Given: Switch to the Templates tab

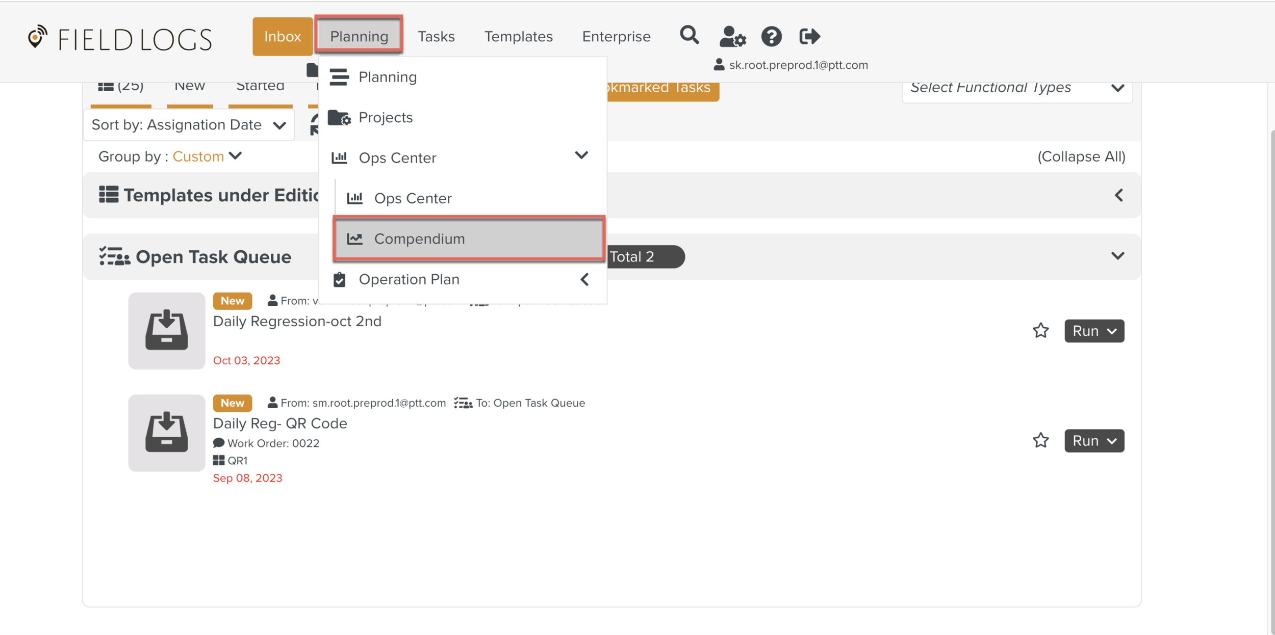Looking at the screenshot, I should click(518, 37).
